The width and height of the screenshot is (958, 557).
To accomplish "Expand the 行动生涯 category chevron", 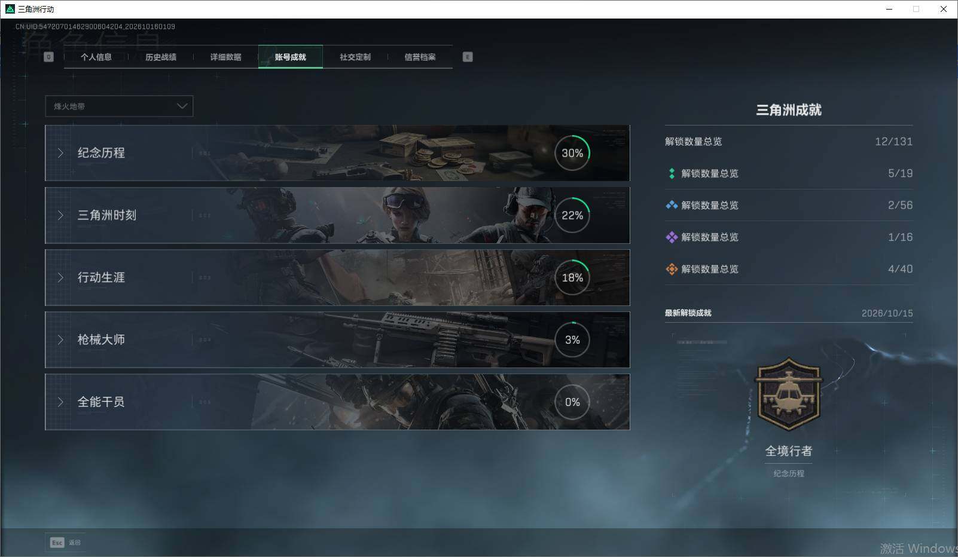I will pos(60,277).
